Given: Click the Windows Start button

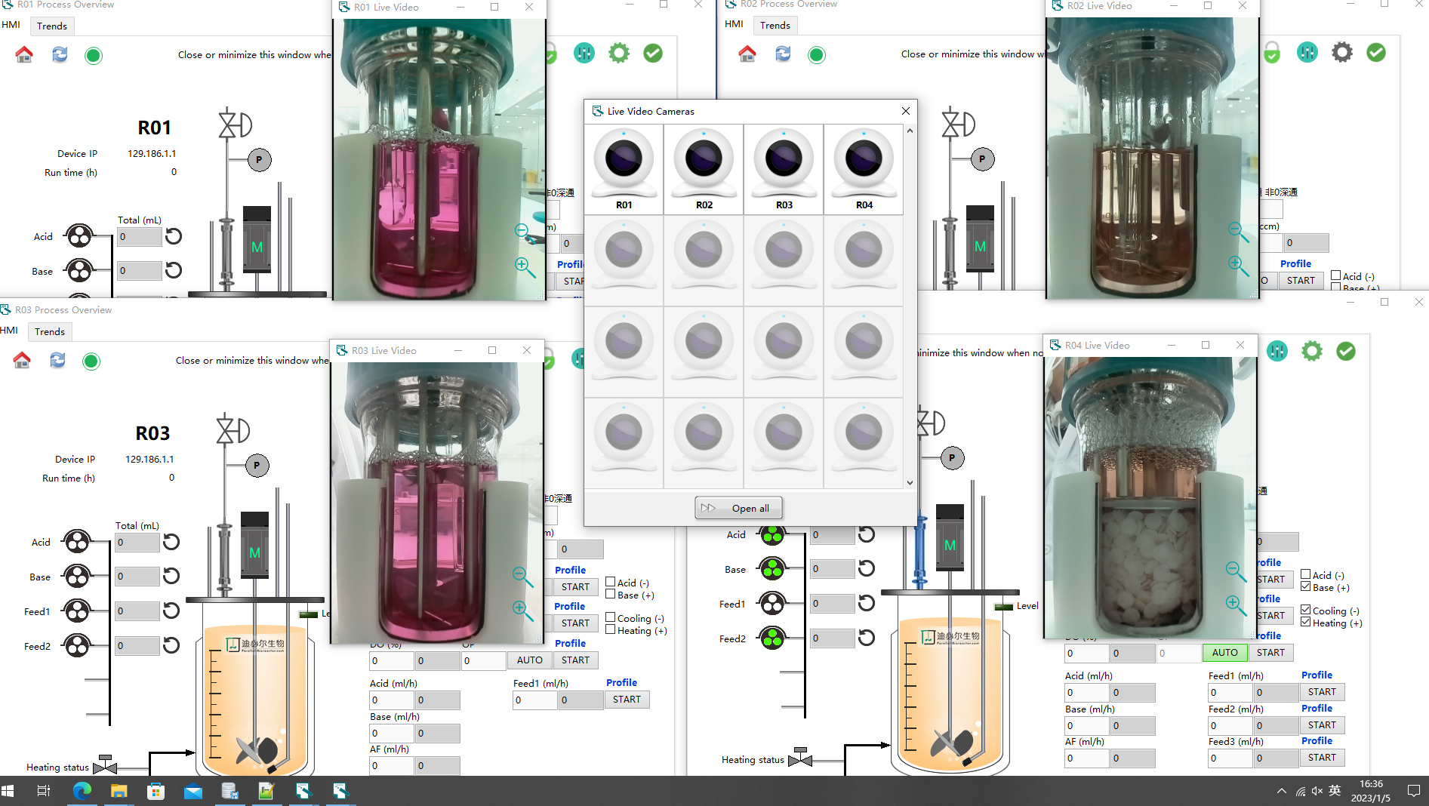Looking at the screenshot, I should pyautogui.click(x=8, y=791).
